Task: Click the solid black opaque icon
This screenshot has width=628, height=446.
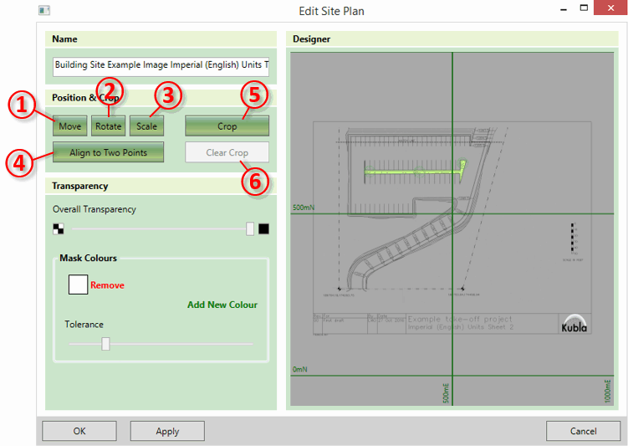Action: coord(263,228)
